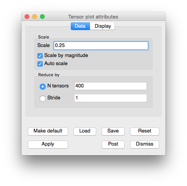Viewport: 187px width, 186px height.
Task: Load saved attributes with Load button
Action: pos(85,131)
